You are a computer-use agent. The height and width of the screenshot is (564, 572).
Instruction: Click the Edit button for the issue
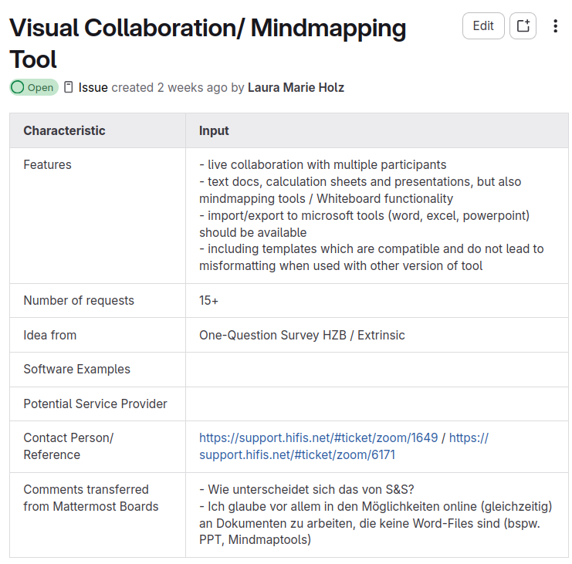point(483,25)
